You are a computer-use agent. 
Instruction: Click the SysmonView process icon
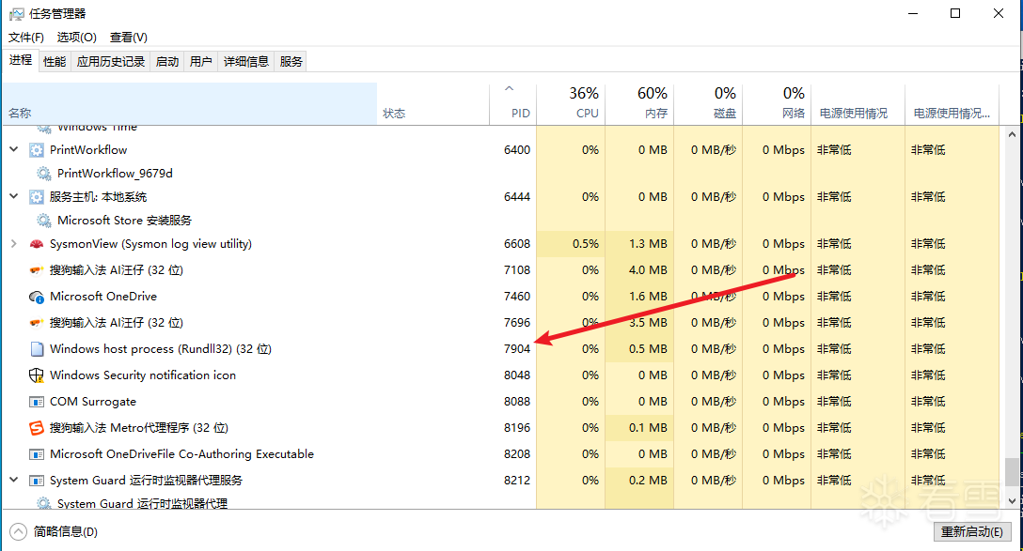[x=37, y=244]
